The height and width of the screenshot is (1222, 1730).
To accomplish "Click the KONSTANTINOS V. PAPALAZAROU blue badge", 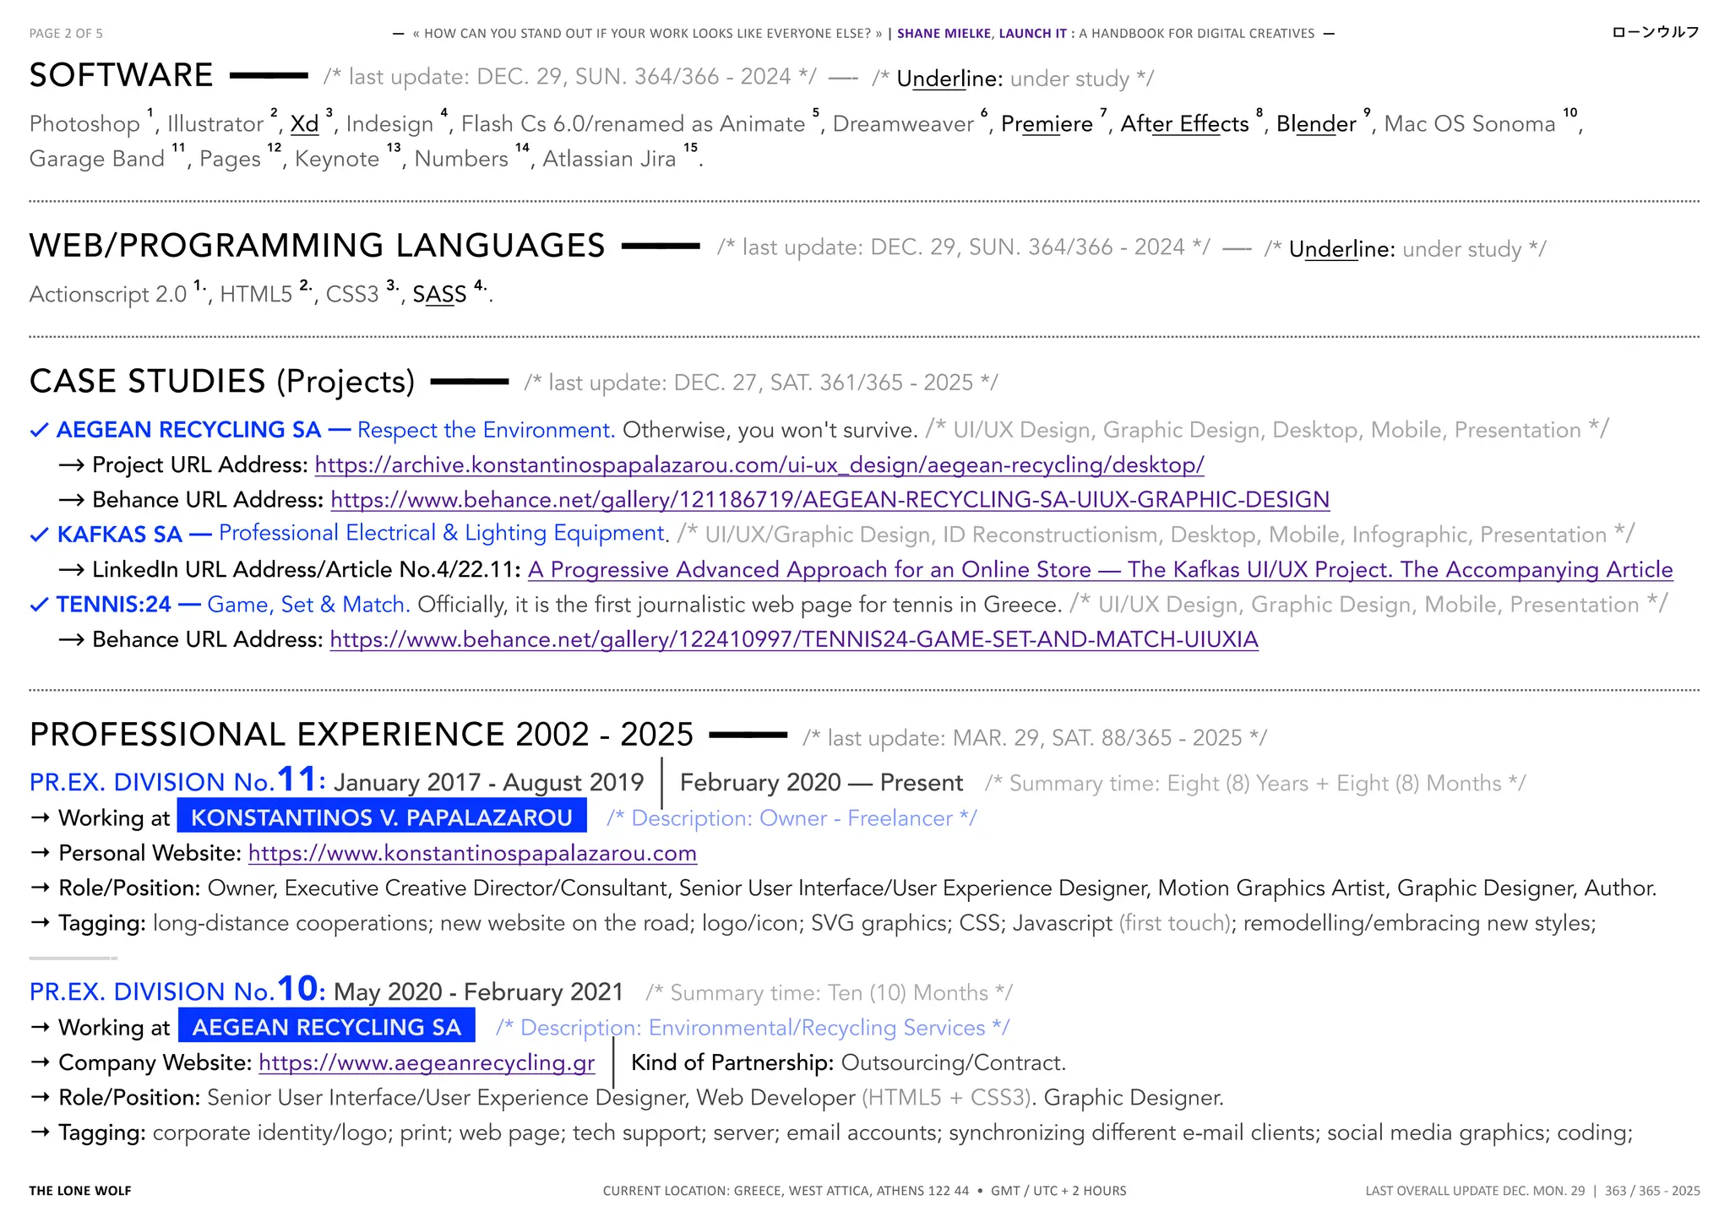I will (x=382, y=817).
